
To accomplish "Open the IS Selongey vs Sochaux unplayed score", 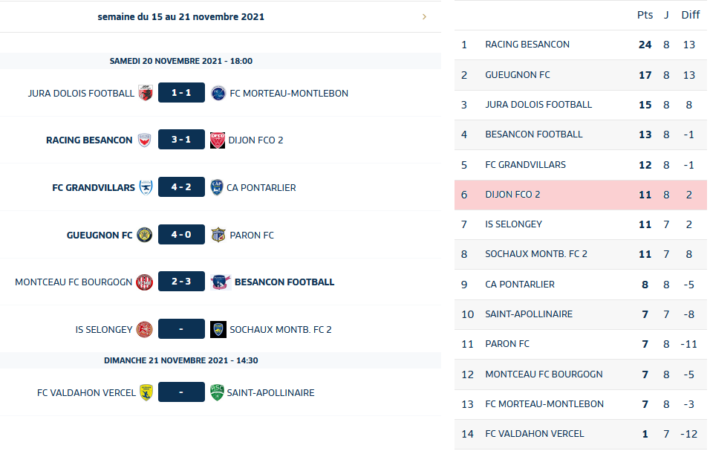I will (x=181, y=329).
